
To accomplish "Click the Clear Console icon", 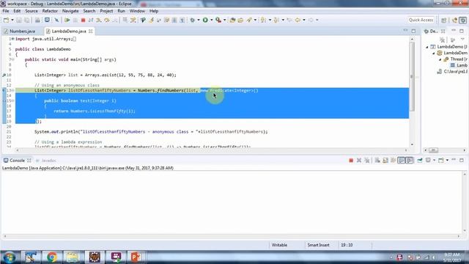I will pos(377,161).
